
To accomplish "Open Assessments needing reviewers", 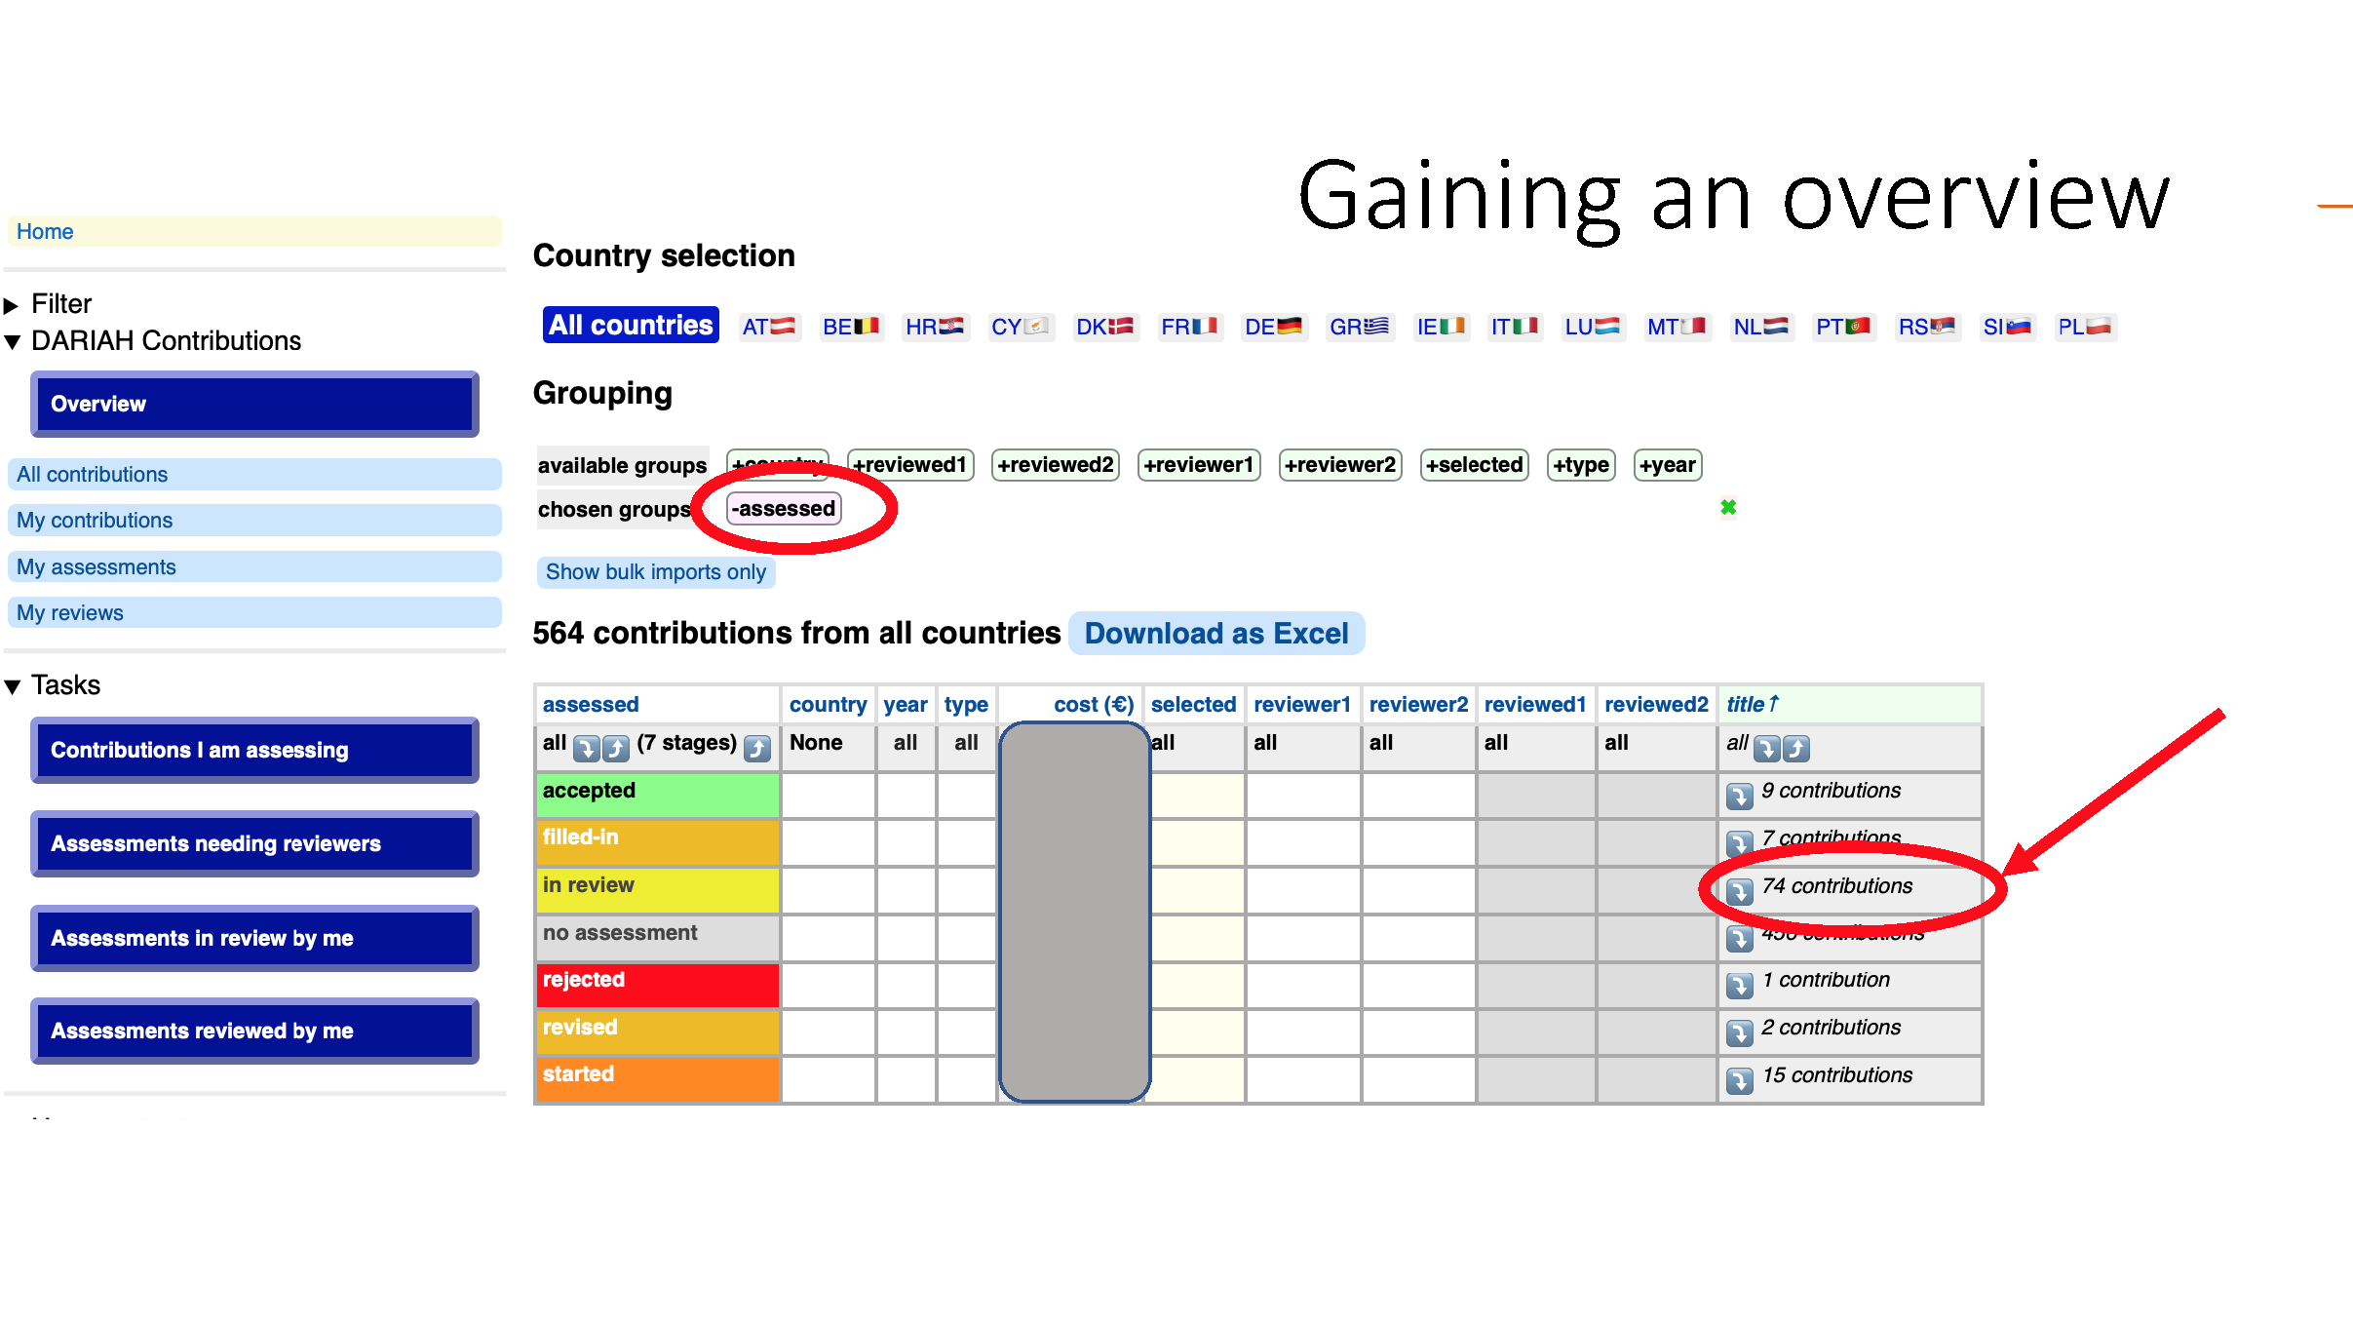I will (254, 843).
